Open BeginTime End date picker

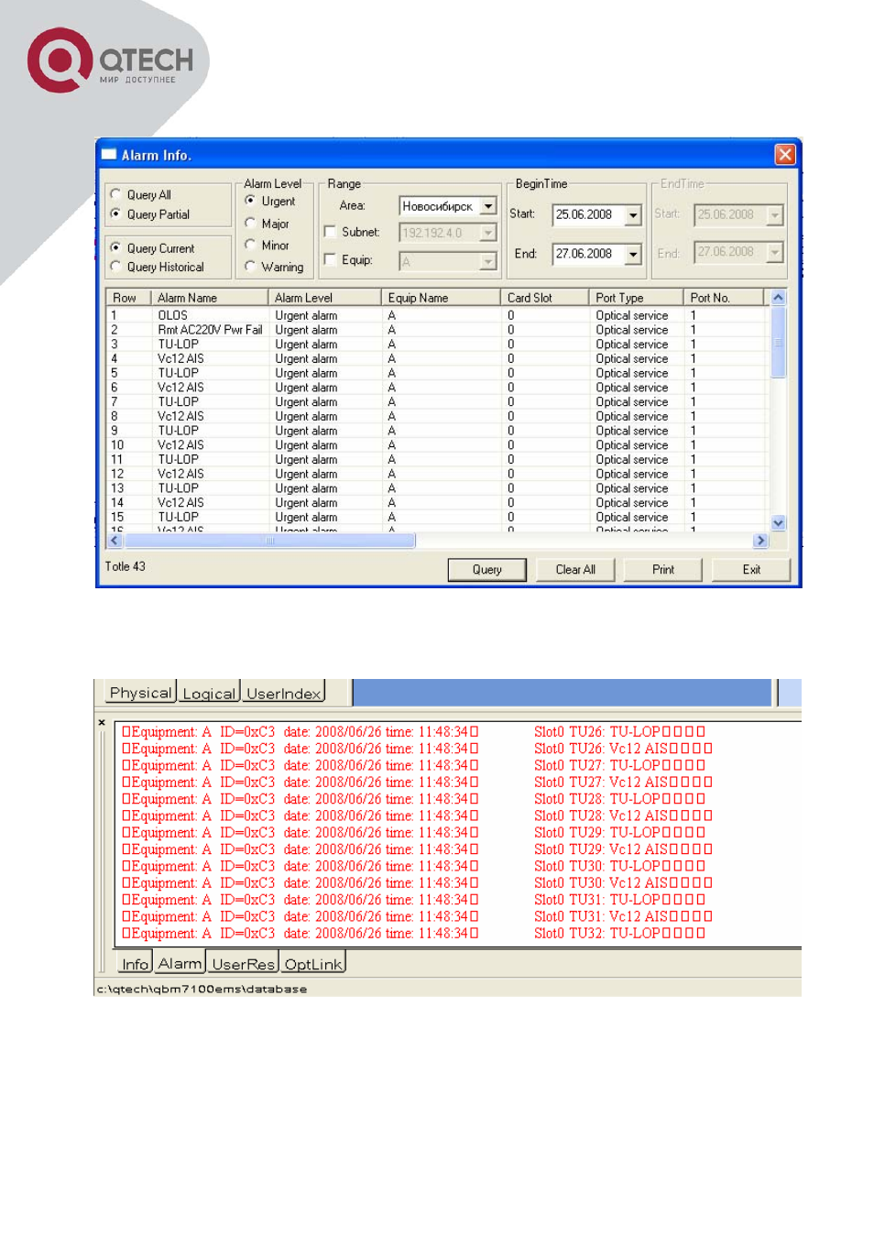[x=633, y=254]
